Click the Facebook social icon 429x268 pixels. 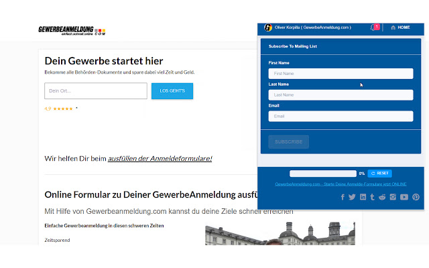[x=343, y=197]
